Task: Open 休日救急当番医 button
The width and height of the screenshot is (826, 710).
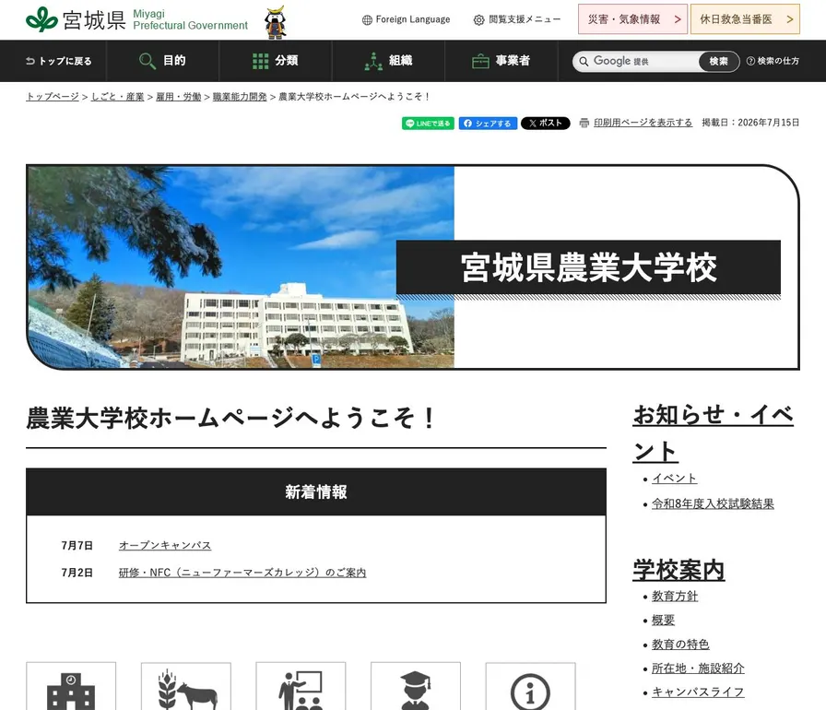Action: coord(745,19)
